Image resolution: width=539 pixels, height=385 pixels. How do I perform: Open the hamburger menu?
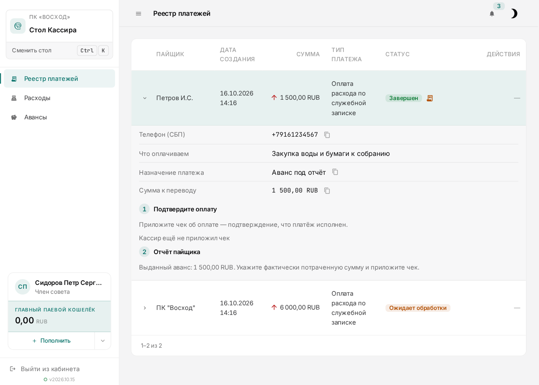pyautogui.click(x=139, y=13)
